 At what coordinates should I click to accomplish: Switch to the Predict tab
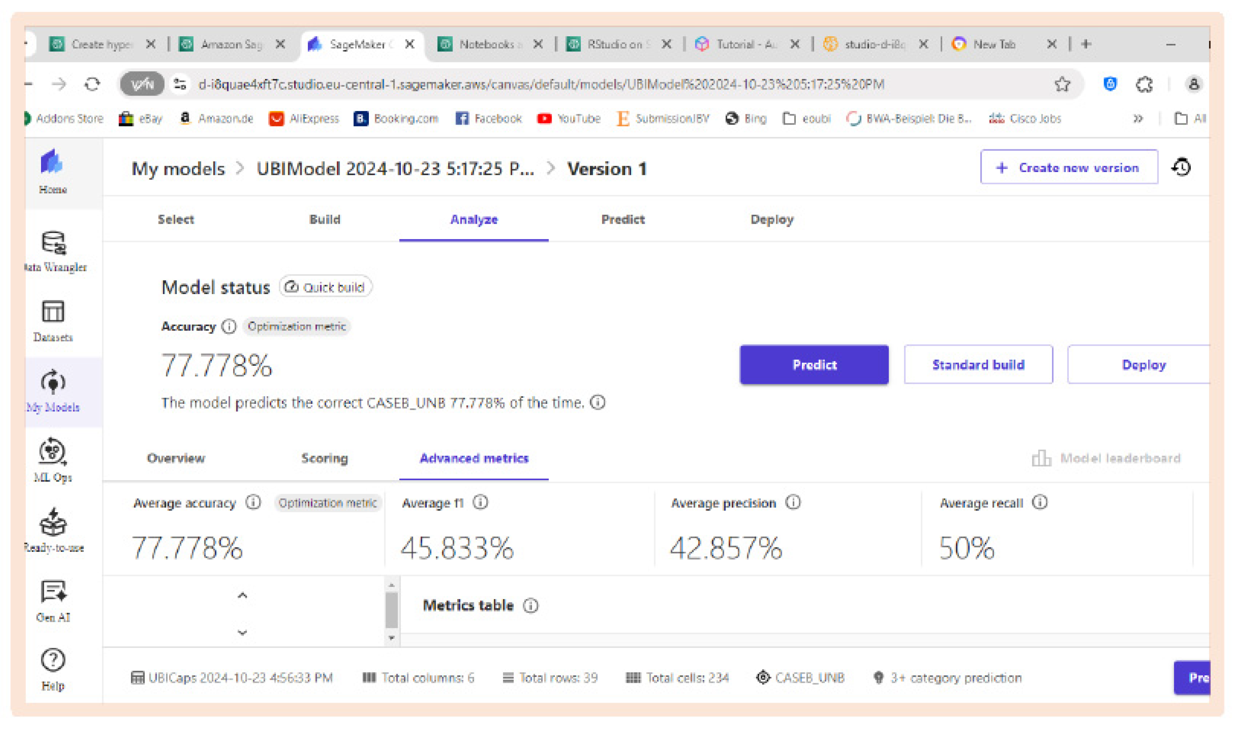(623, 220)
